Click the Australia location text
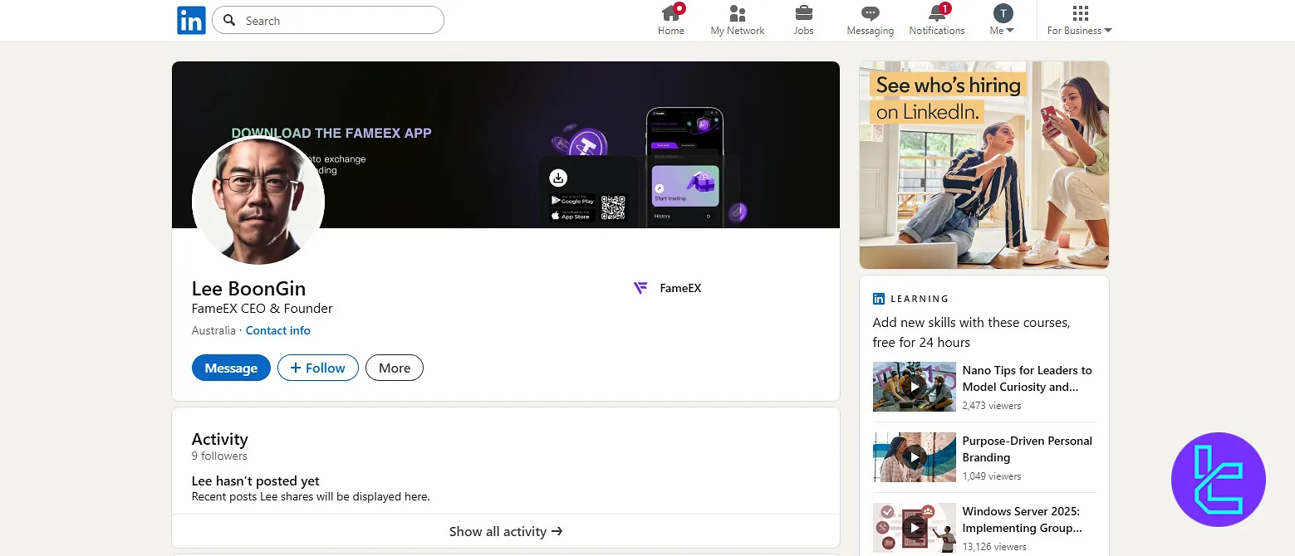Image resolution: width=1295 pixels, height=556 pixels. pos(213,330)
